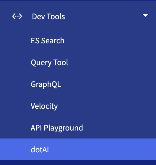
Task: Click the ES letters in ES Search
Action: coord(35,41)
